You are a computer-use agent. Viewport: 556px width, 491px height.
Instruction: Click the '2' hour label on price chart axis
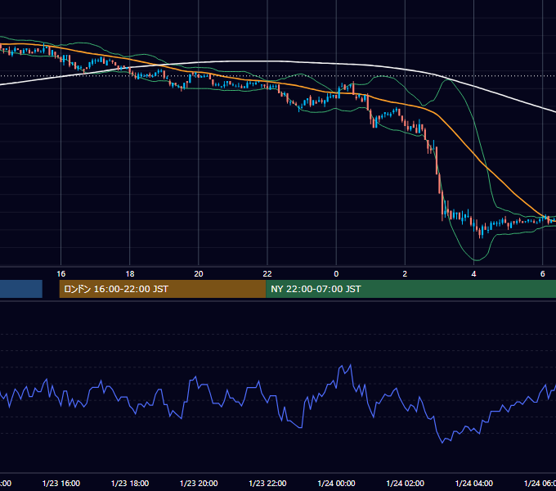tap(405, 274)
